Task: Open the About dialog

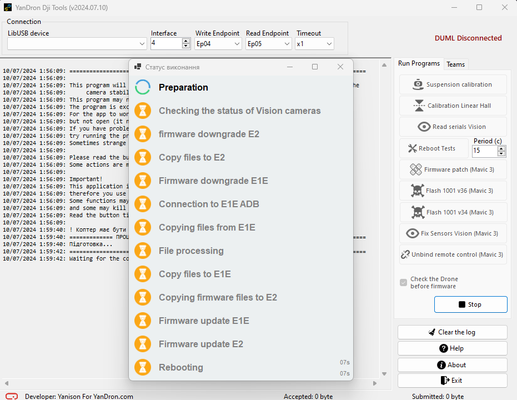Action: (x=452, y=365)
